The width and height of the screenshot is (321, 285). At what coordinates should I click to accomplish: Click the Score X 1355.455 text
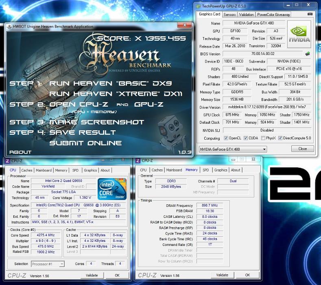(x=142, y=38)
